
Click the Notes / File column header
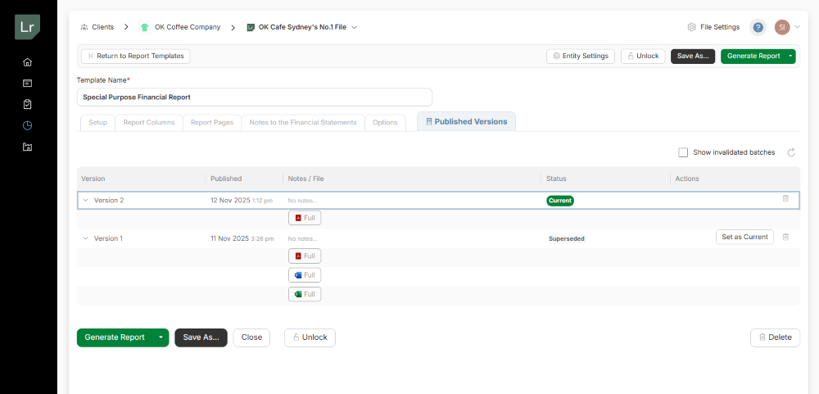(x=305, y=179)
